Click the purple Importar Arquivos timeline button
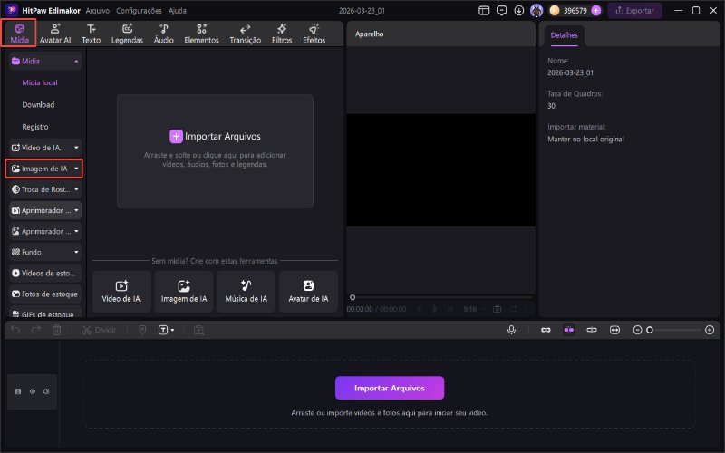Screen dimensions: 725x453 tap(390, 388)
